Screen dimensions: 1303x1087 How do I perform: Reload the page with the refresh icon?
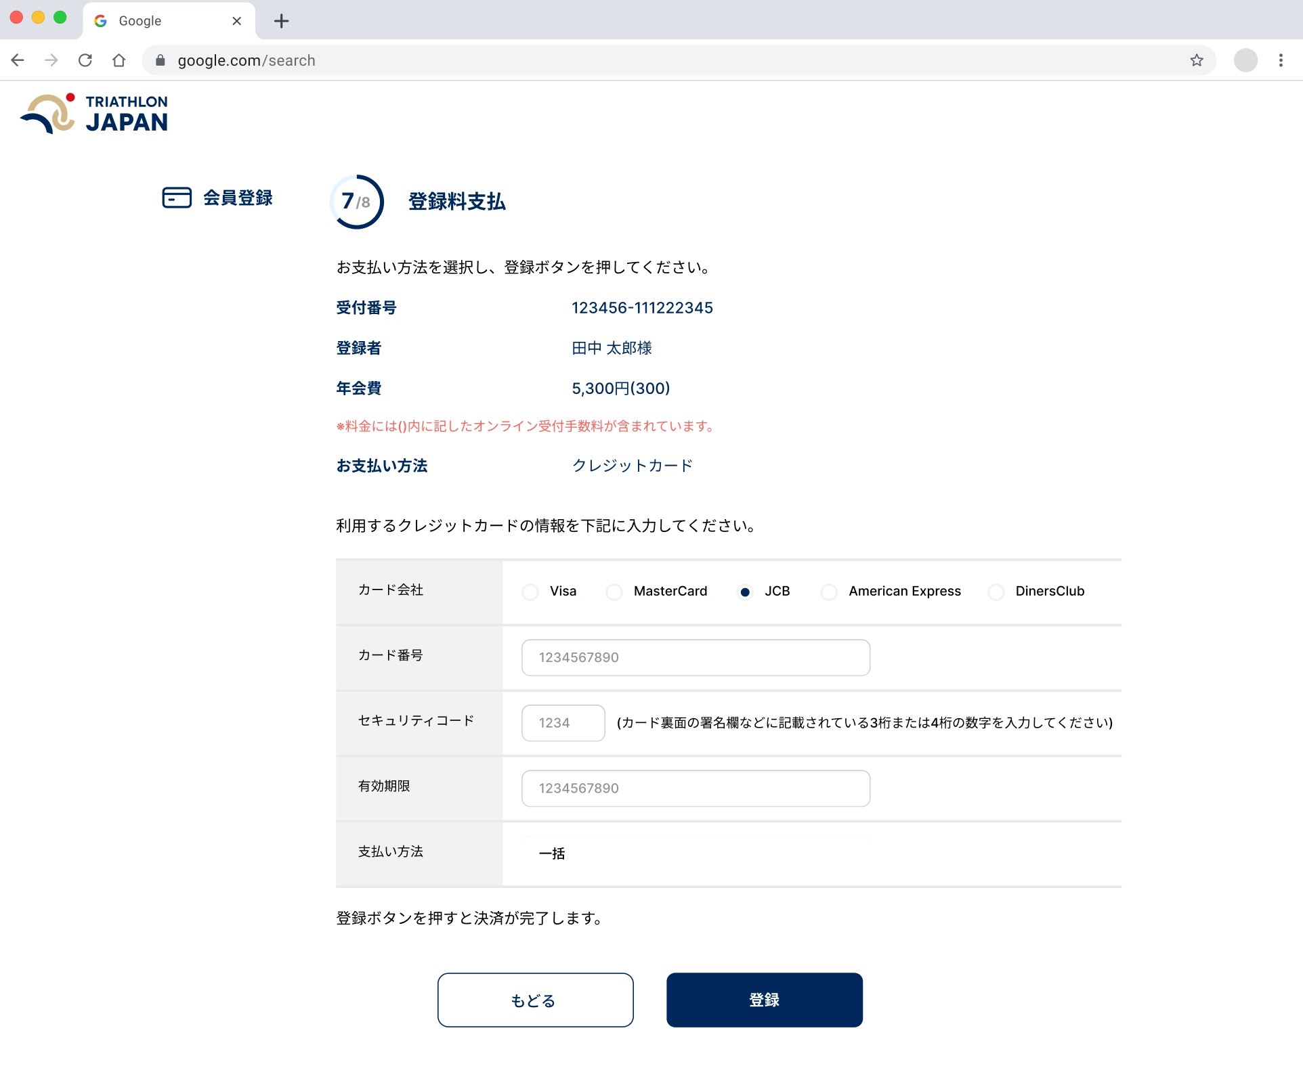[85, 60]
